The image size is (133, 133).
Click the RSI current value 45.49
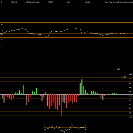coord(122,34)
